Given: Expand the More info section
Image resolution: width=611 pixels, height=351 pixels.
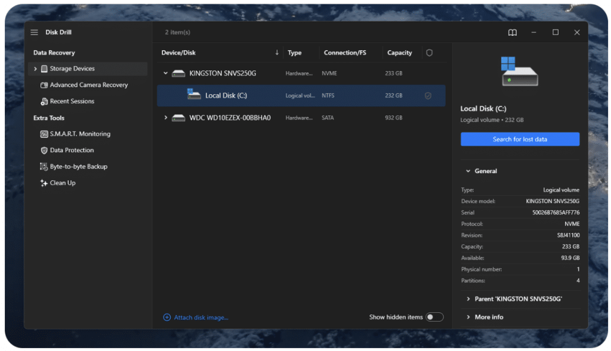Looking at the screenshot, I should click(468, 317).
